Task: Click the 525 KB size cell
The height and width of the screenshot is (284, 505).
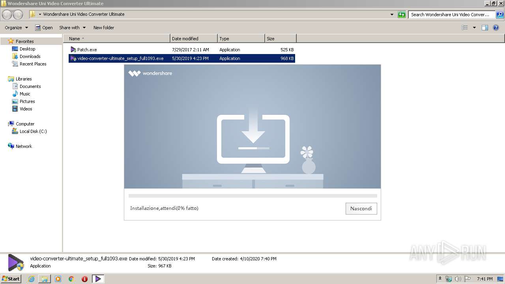Action: [287, 50]
